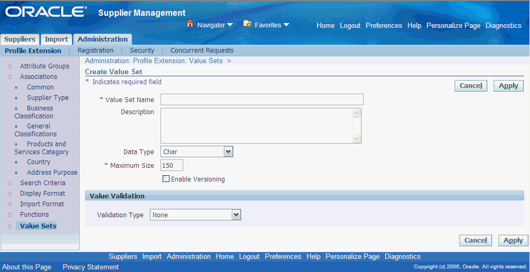Click the Maximum Size field
The width and height of the screenshot is (530, 272).
[x=172, y=166]
